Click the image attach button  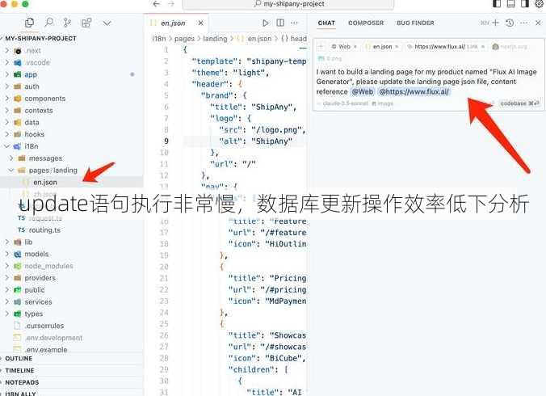pos(382,103)
